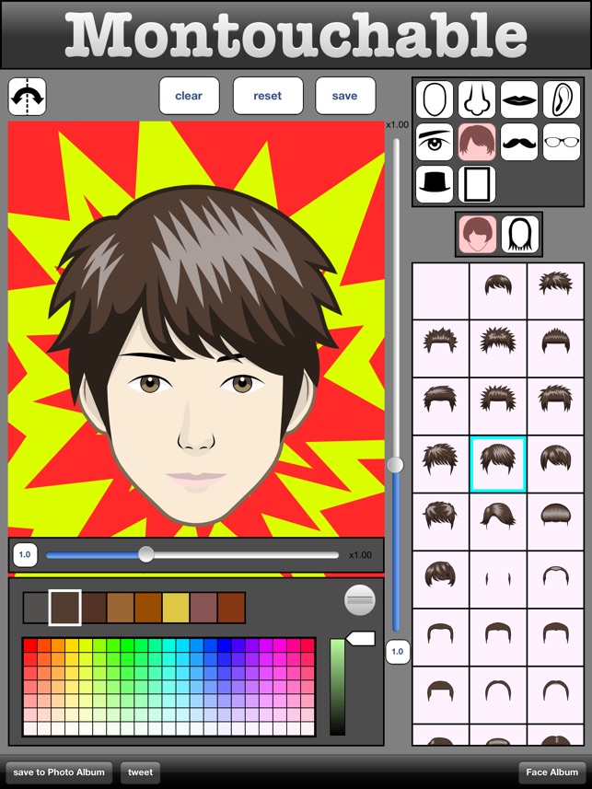The image size is (592, 789).
Task: Click the tweet button
Action: 141,772
